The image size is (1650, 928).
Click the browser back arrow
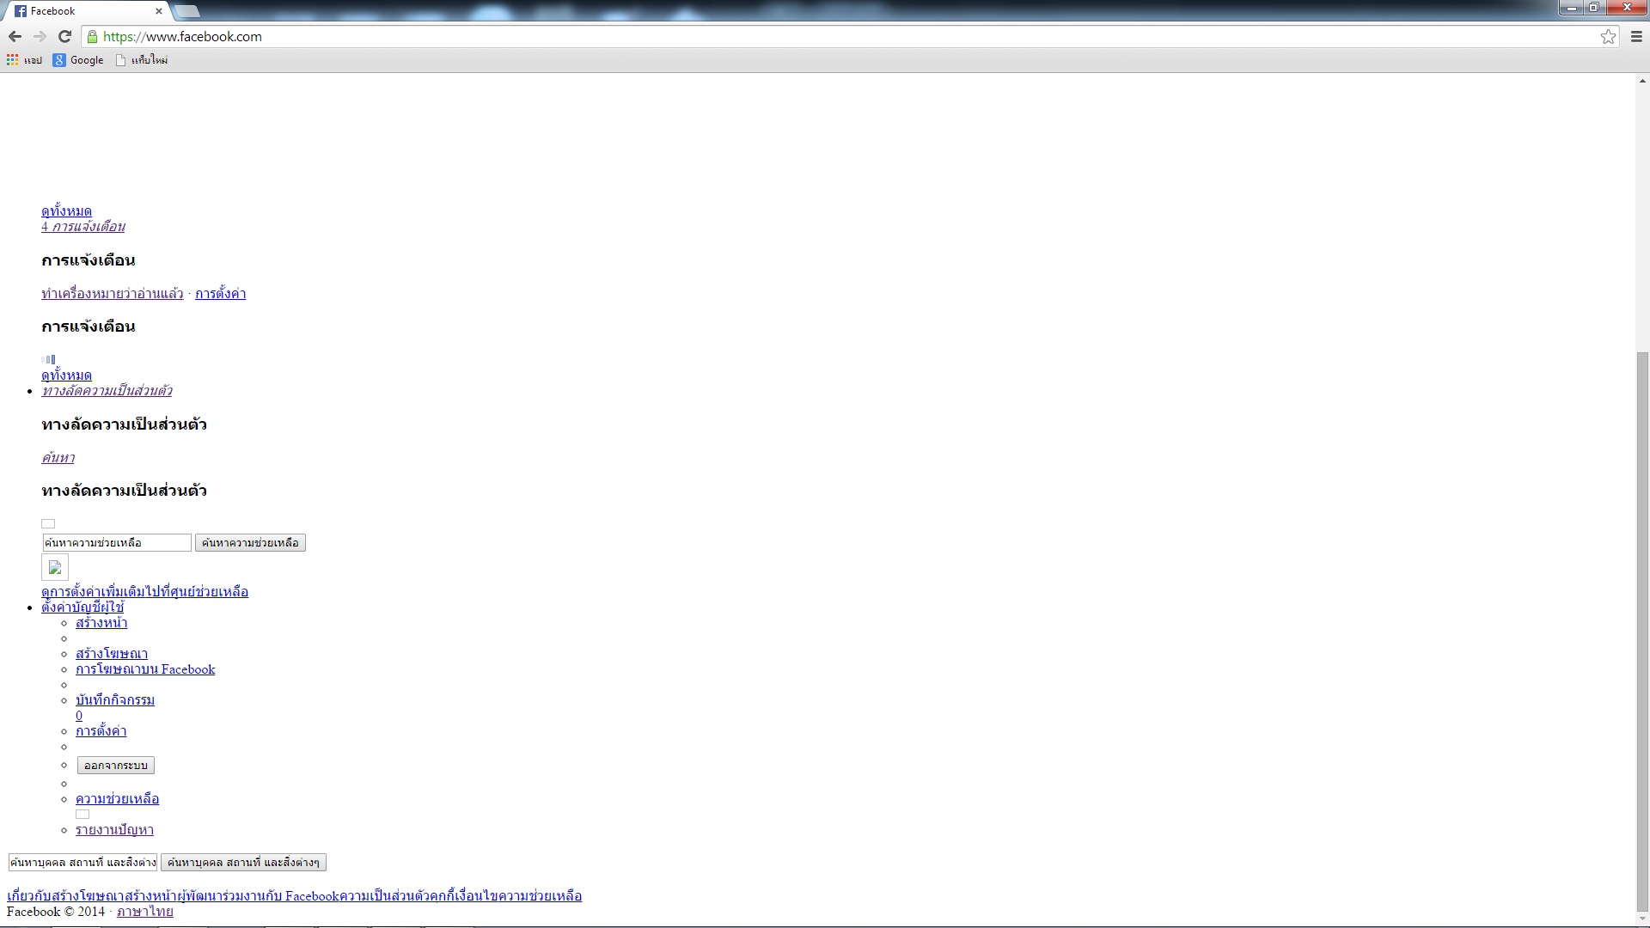point(15,36)
